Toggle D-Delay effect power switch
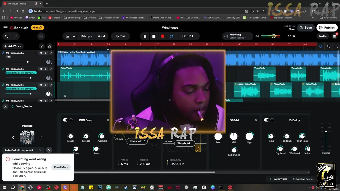 [266, 120]
